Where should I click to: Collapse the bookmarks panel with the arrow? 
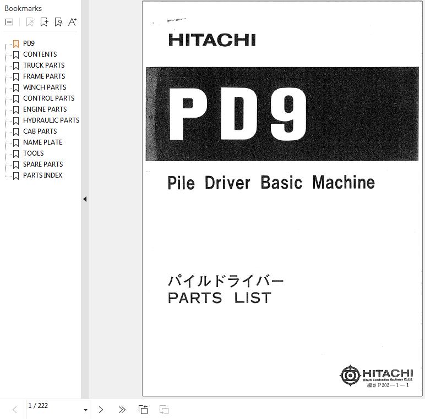point(85,199)
